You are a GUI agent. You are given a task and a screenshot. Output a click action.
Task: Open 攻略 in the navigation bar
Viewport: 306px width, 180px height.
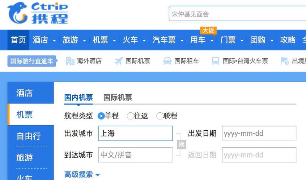(288, 40)
